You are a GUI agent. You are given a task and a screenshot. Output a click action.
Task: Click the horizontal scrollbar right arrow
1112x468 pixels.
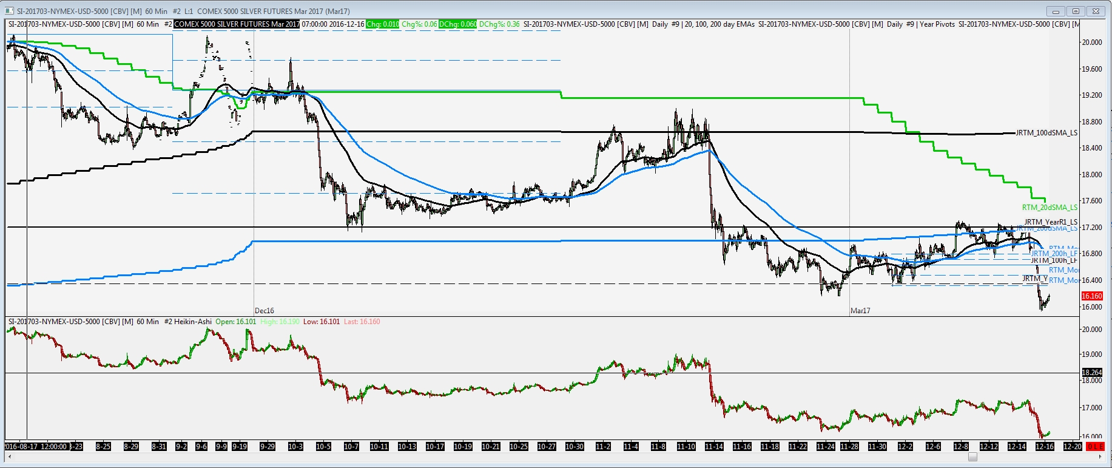click(x=1101, y=457)
